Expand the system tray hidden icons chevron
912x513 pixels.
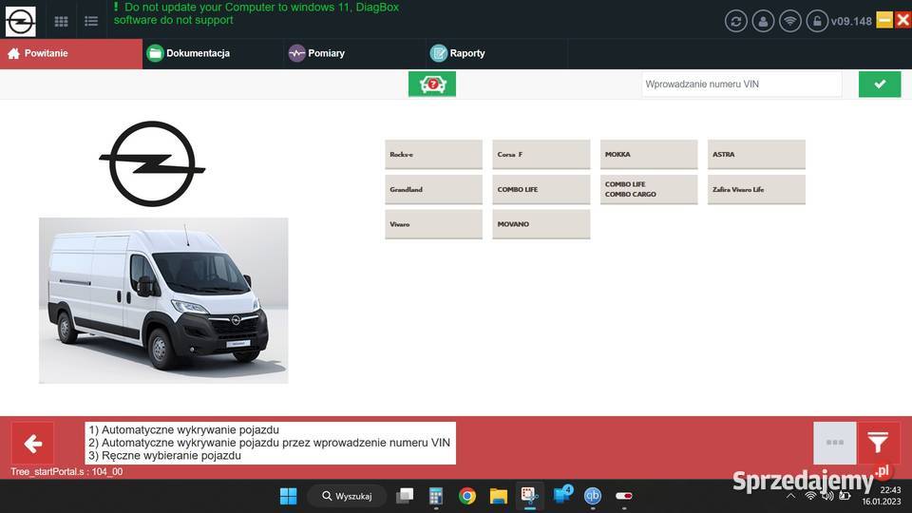(790, 496)
